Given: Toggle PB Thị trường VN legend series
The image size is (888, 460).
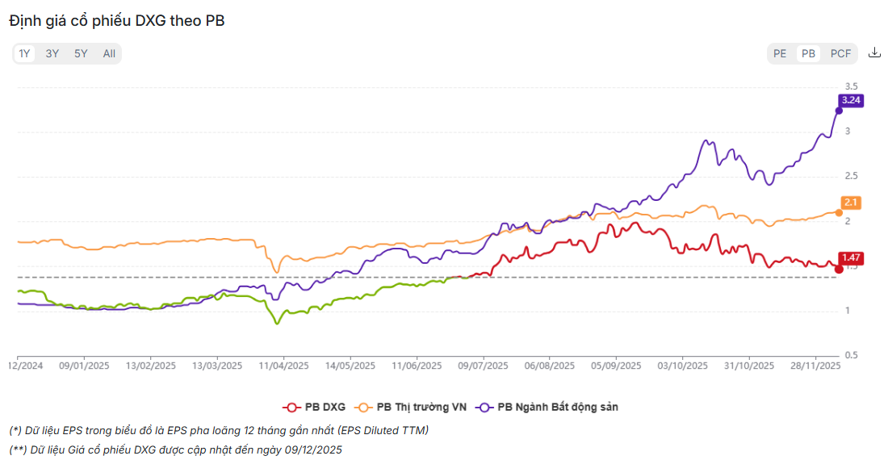Looking at the screenshot, I should tap(420, 407).
